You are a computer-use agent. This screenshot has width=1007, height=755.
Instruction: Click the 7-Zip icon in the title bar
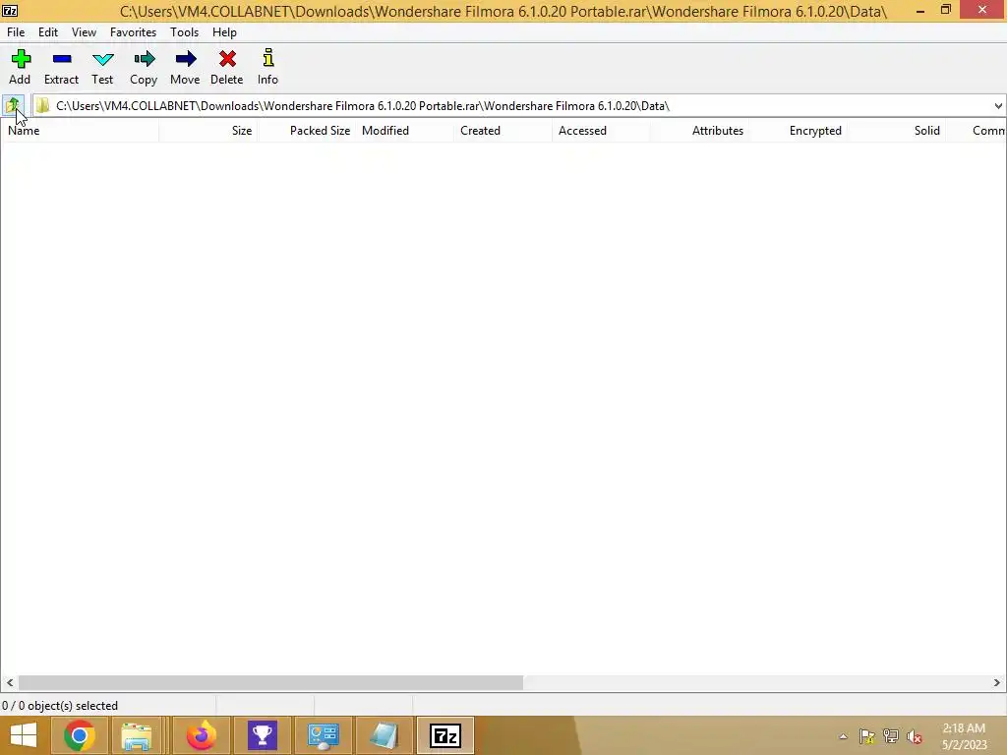tap(10, 10)
